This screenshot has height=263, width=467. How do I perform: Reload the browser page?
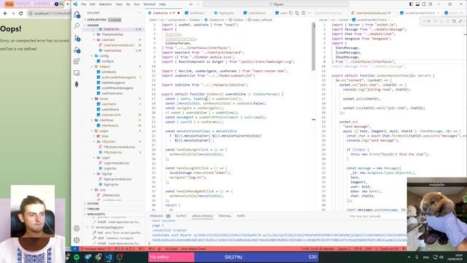pyautogui.click(x=21, y=13)
